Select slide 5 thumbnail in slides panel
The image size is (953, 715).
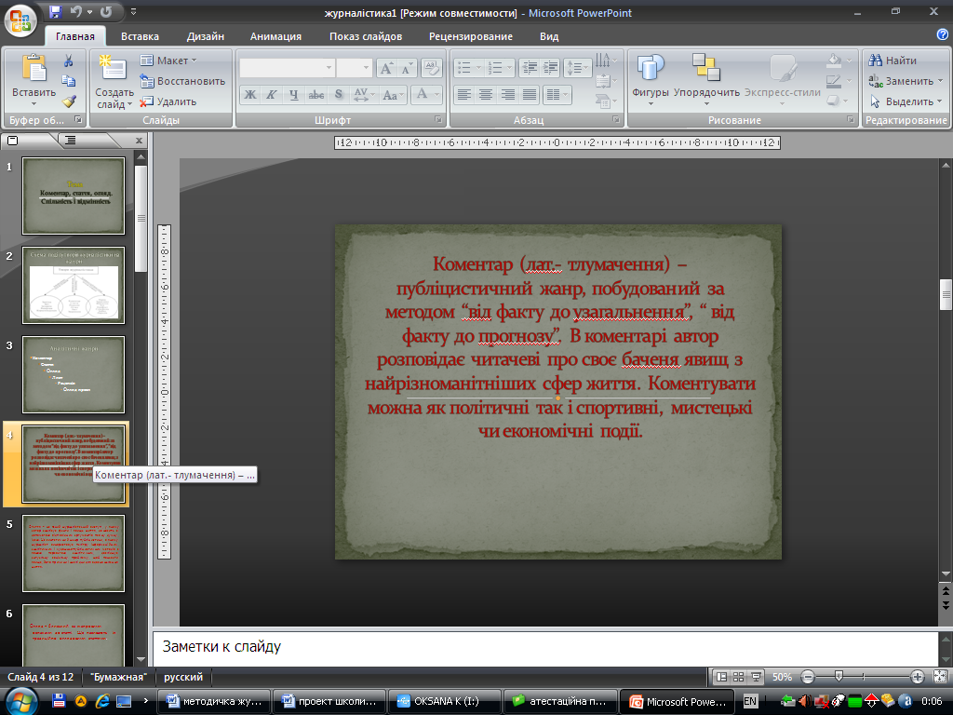[x=74, y=553]
